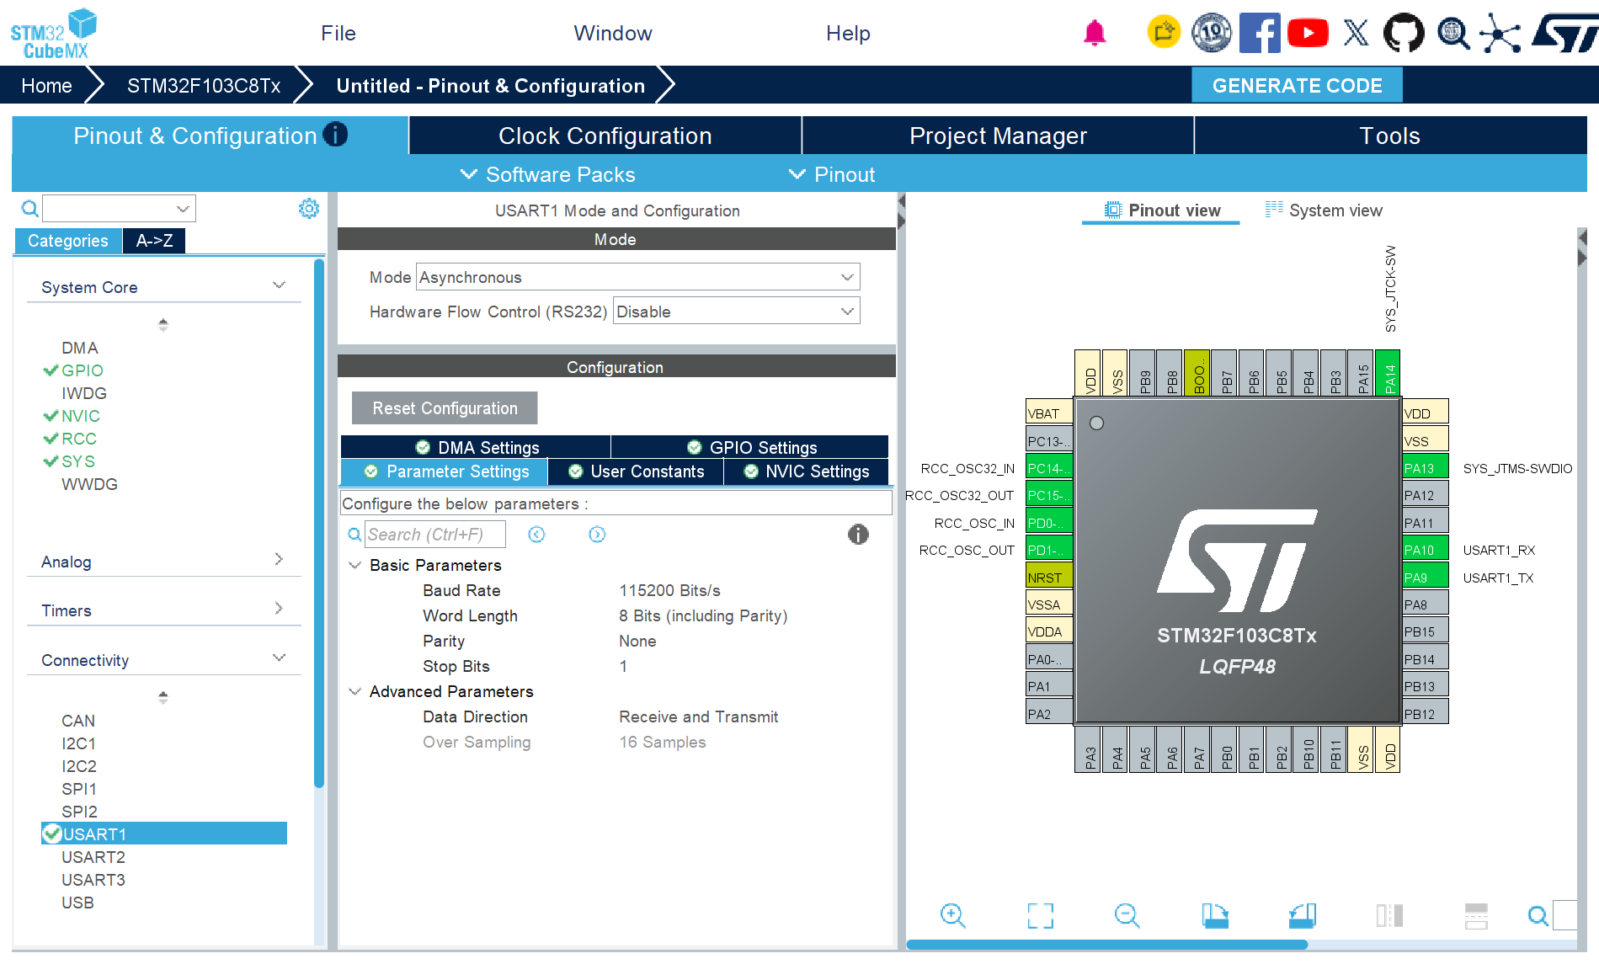Open Hardware Flow Control dropdown
Viewport: 1599px width, 964px height.
point(736,312)
